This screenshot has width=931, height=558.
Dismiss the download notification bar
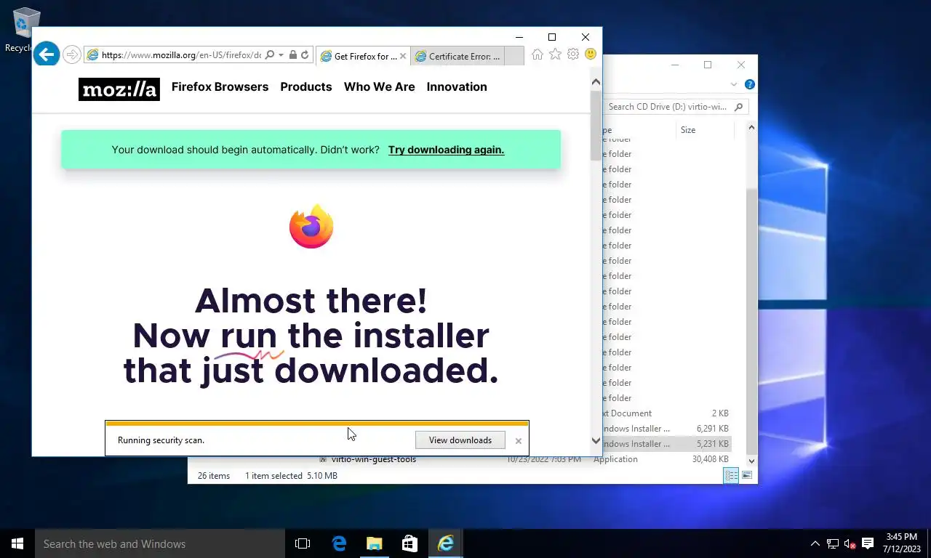518,440
